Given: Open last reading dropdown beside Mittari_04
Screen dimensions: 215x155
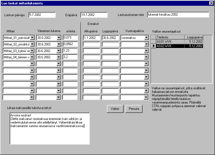Looking at the screenshot, I should pos(58,57).
